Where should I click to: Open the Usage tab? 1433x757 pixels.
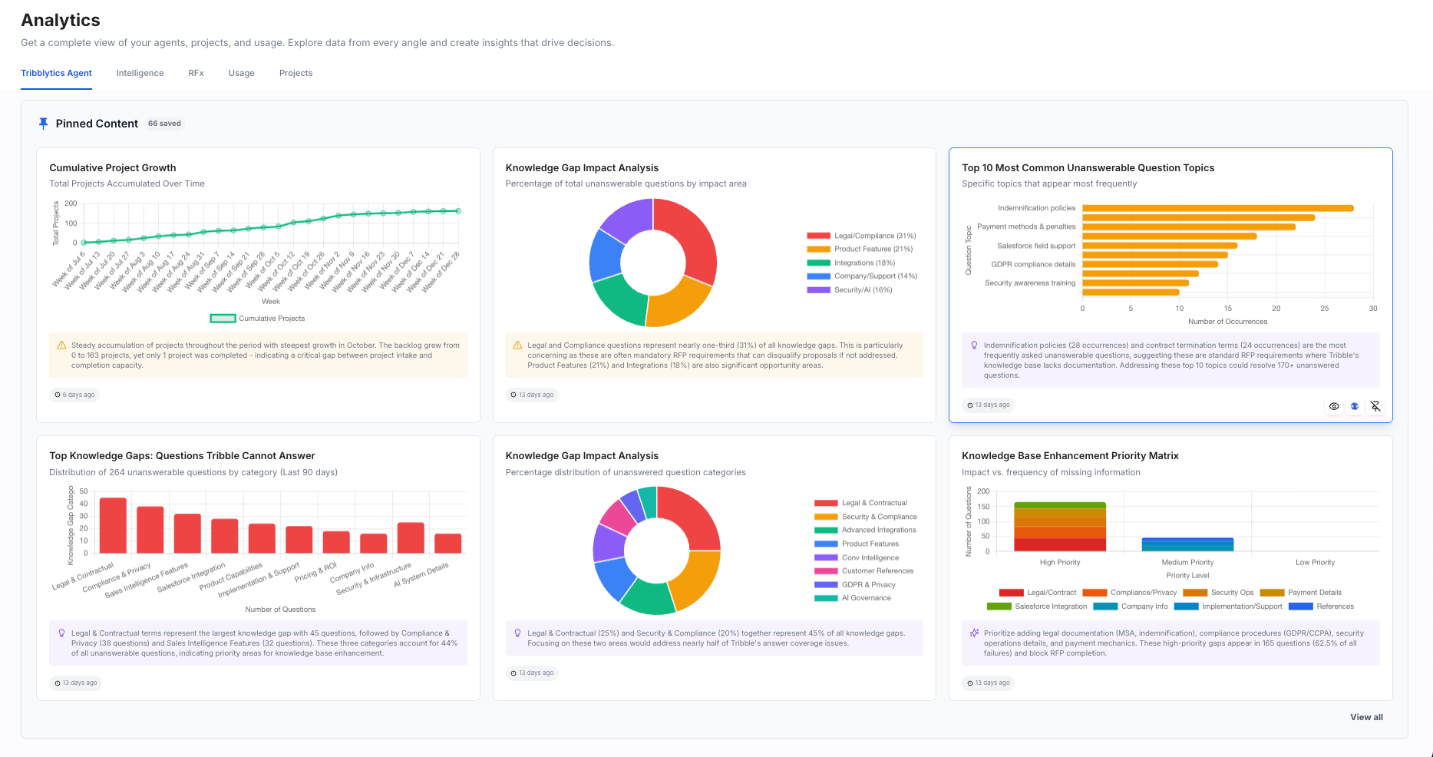coord(241,73)
